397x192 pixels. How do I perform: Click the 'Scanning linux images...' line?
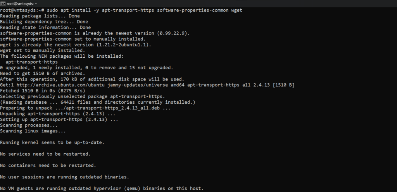33,131
